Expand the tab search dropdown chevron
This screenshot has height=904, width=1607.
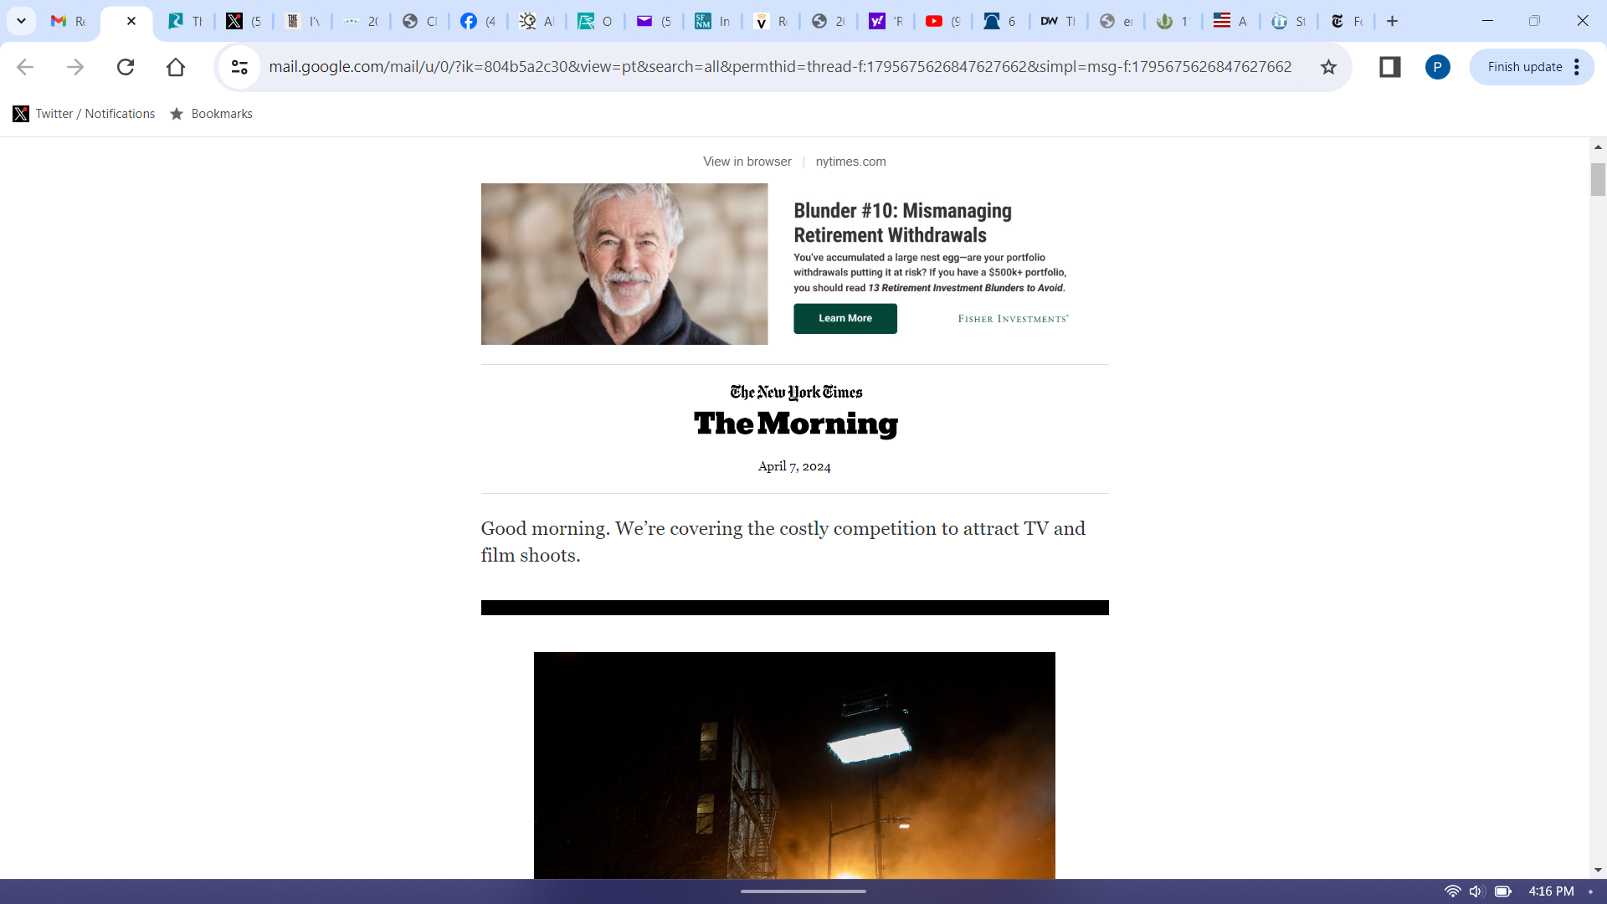21,21
